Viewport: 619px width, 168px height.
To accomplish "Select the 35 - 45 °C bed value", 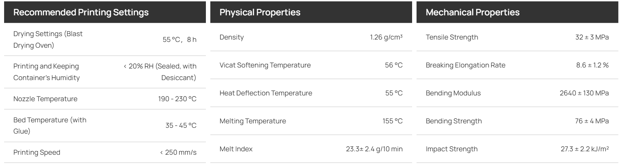I will click(x=181, y=125).
